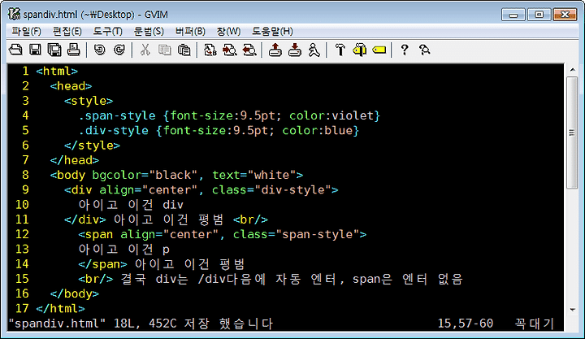Click class="span-style" on line 12
Screen dimensions: 585x339
pos(296,234)
